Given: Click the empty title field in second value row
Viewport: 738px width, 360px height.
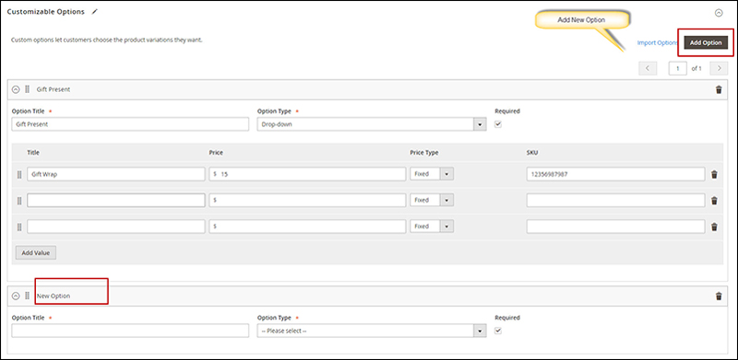Looking at the screenshot, I should pos(116,200).
